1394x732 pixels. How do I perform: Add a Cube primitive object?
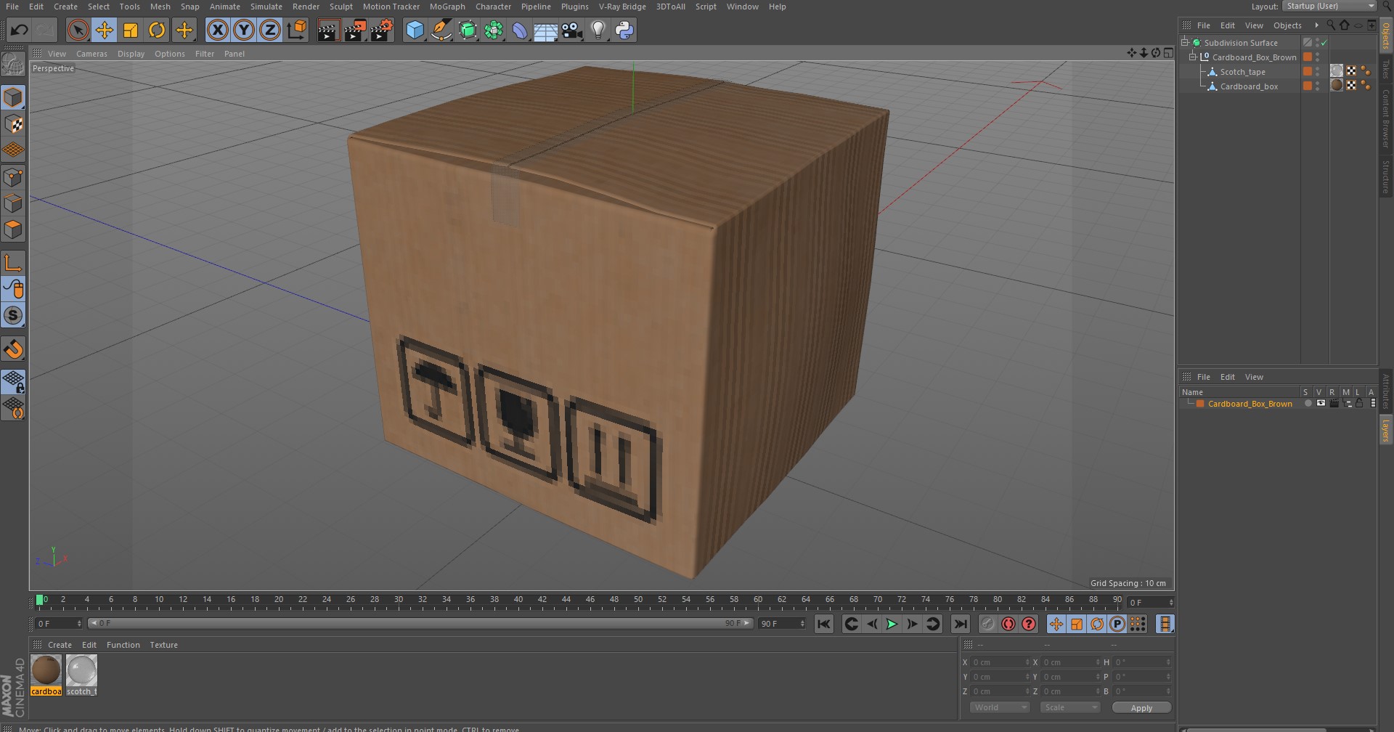415,30
